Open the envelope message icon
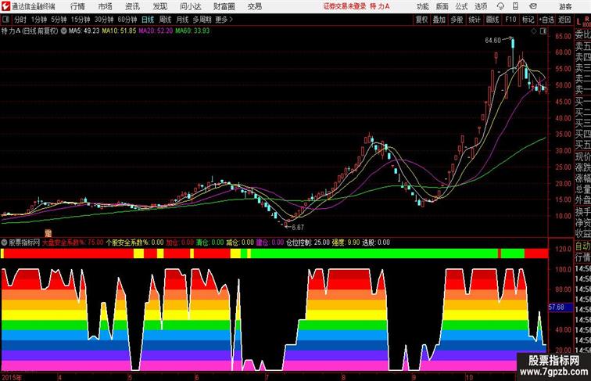 point(533,6)
